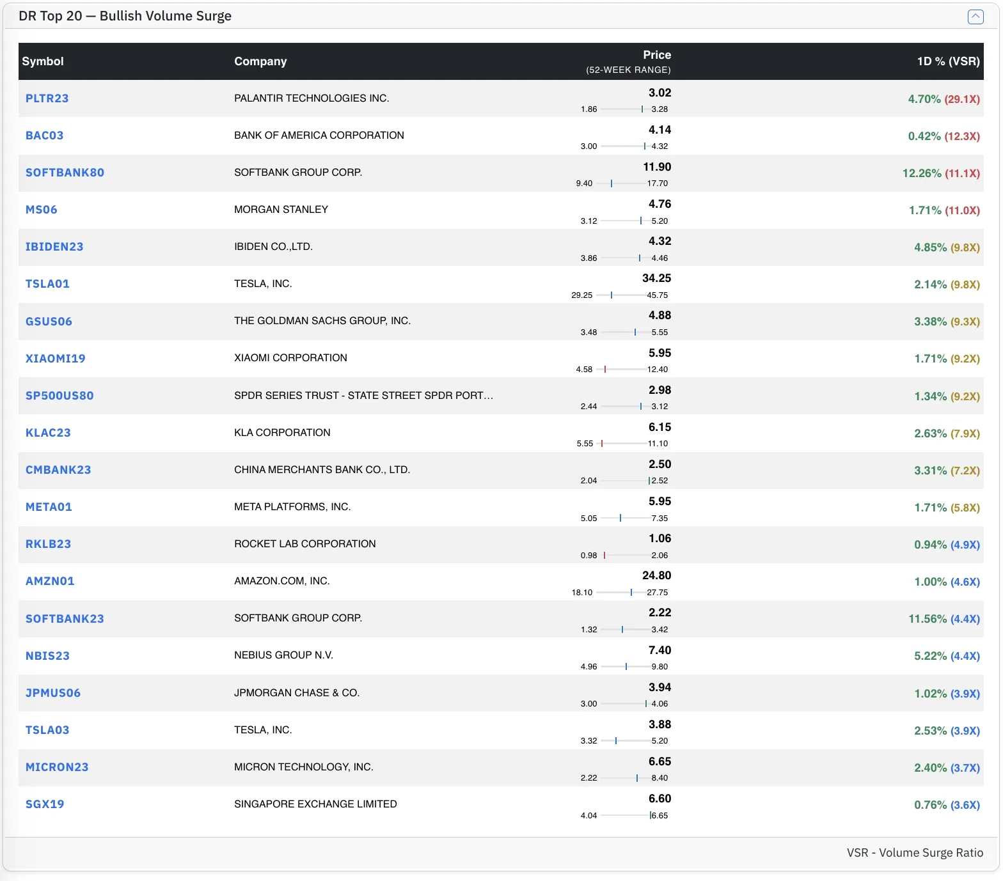View the TSLA03 symbol details

pos(47,730)
